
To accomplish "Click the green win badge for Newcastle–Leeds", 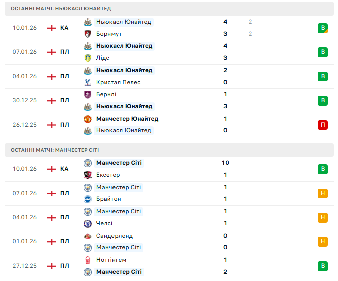I will click(x=323, y=52).
